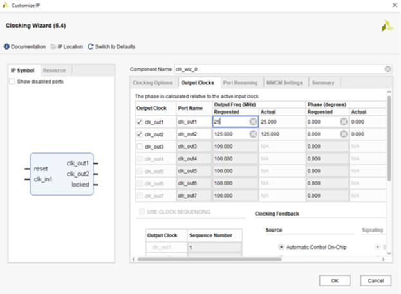Click the Switch to Defaults refresh icon
Viewport: 401px width, 294px height.
91,46
